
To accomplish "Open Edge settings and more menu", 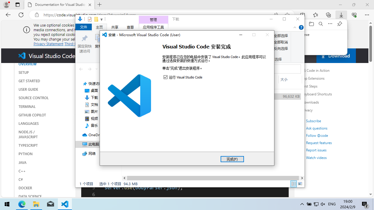I will click(x=367, y=15).
